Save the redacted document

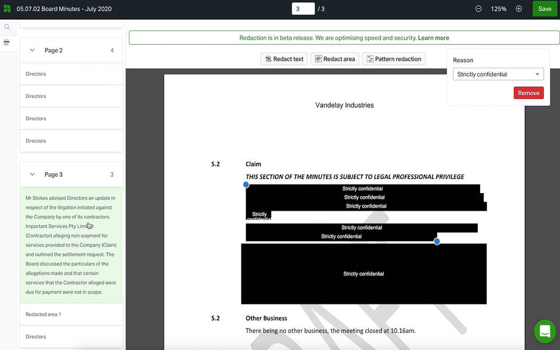pyautogui.click(x=544, y=9)
